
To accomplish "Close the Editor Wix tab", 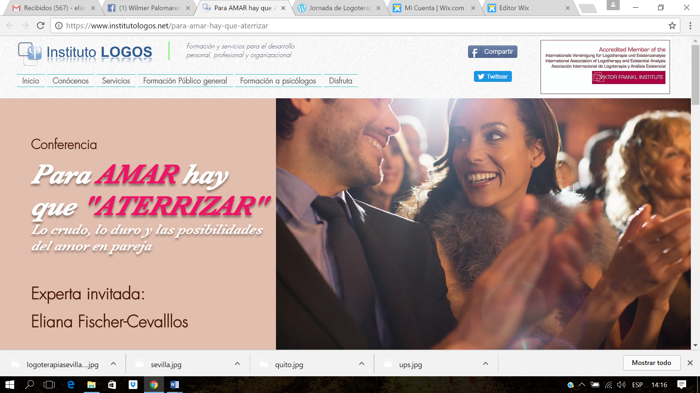I will (567, 8).
